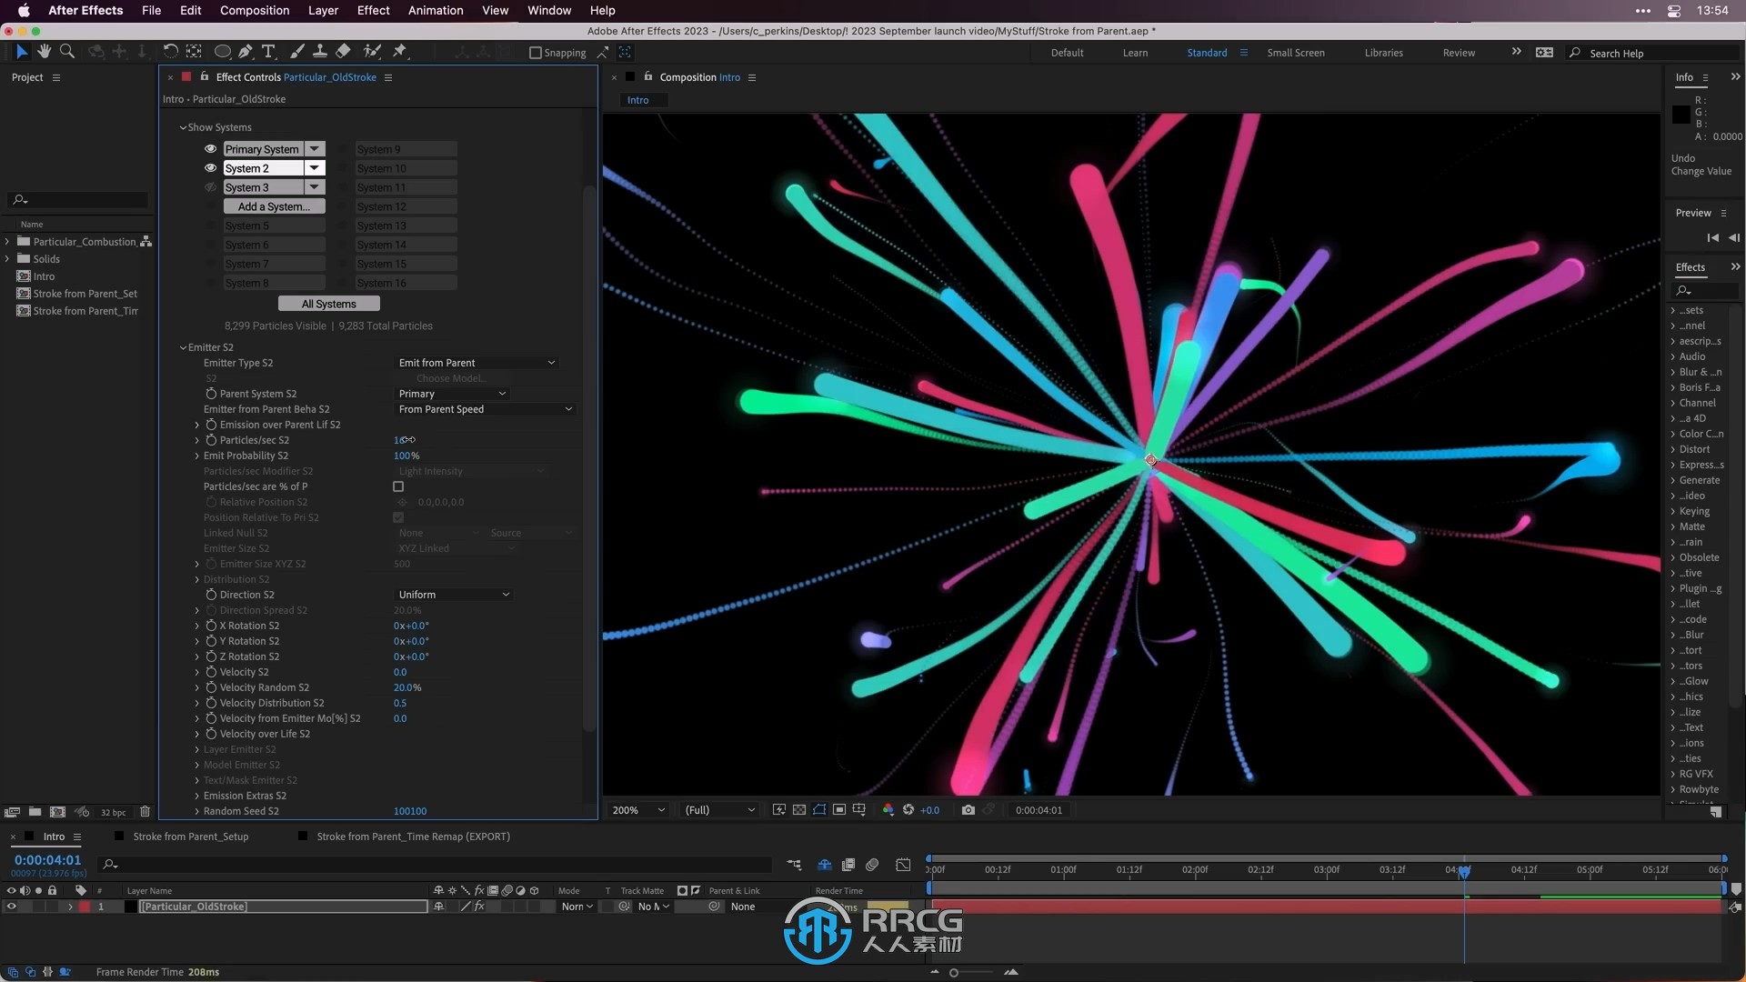The image size is (1746, 982).
Task: Click on the Intro tab in composition panel
Action: [639, 98]
